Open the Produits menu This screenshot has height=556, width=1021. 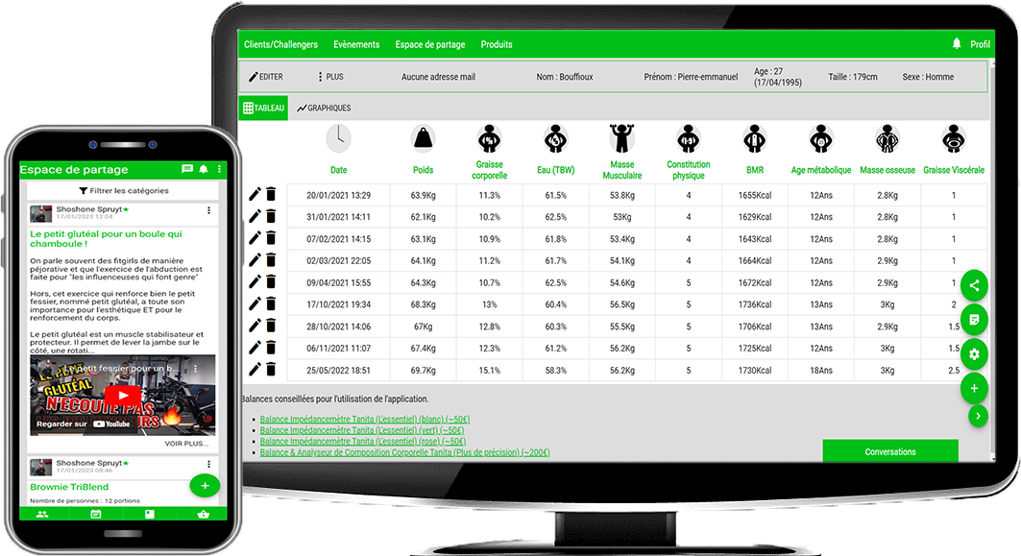pos(497,44)
